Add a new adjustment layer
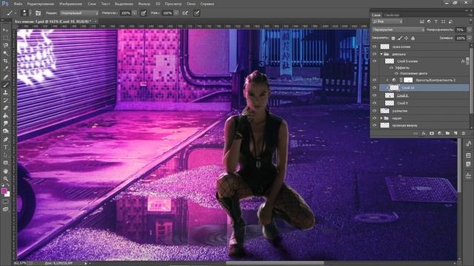474x266 pixels. (x=439, y=133)
